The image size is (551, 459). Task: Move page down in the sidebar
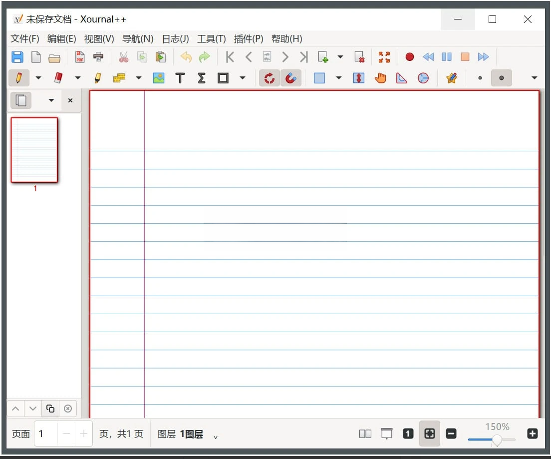pyautogui.click(x=33, y=409)
